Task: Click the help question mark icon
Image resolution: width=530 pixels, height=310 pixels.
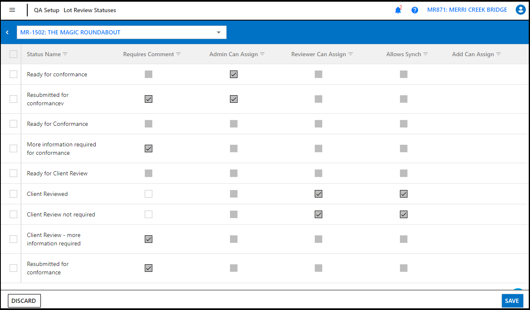Action: pos(415,10)
